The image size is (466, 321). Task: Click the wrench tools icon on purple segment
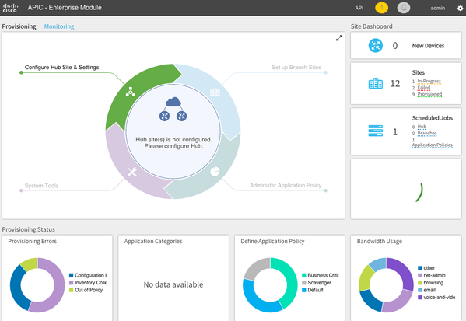pyautogui.click(x=132, y=172)
